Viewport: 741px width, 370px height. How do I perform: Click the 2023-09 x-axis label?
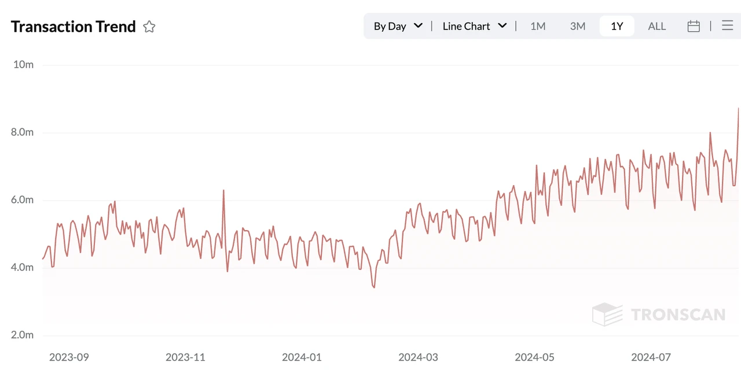click(x=69, y=357)
